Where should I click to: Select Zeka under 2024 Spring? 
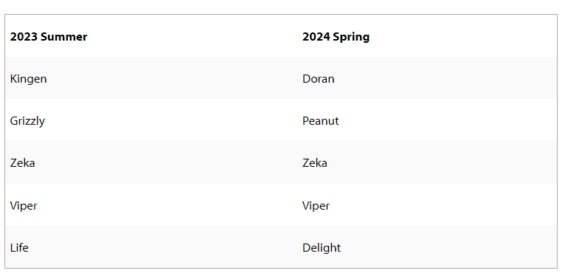(x=314, y=163)
